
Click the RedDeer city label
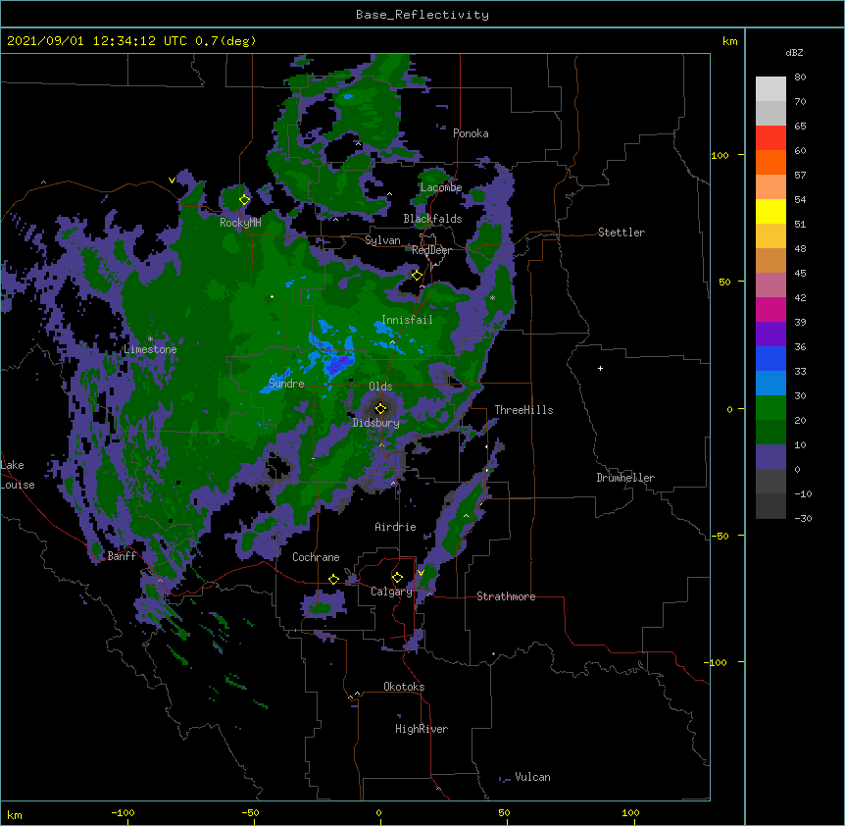pyautogui.click(x=431, y=250)
